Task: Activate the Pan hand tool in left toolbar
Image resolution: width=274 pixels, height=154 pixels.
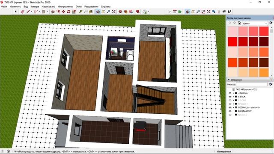Action: pyautogui.click(x=103, y=12)
